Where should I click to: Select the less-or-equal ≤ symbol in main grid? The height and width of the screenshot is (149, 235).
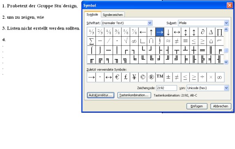(x=194, y=41)
